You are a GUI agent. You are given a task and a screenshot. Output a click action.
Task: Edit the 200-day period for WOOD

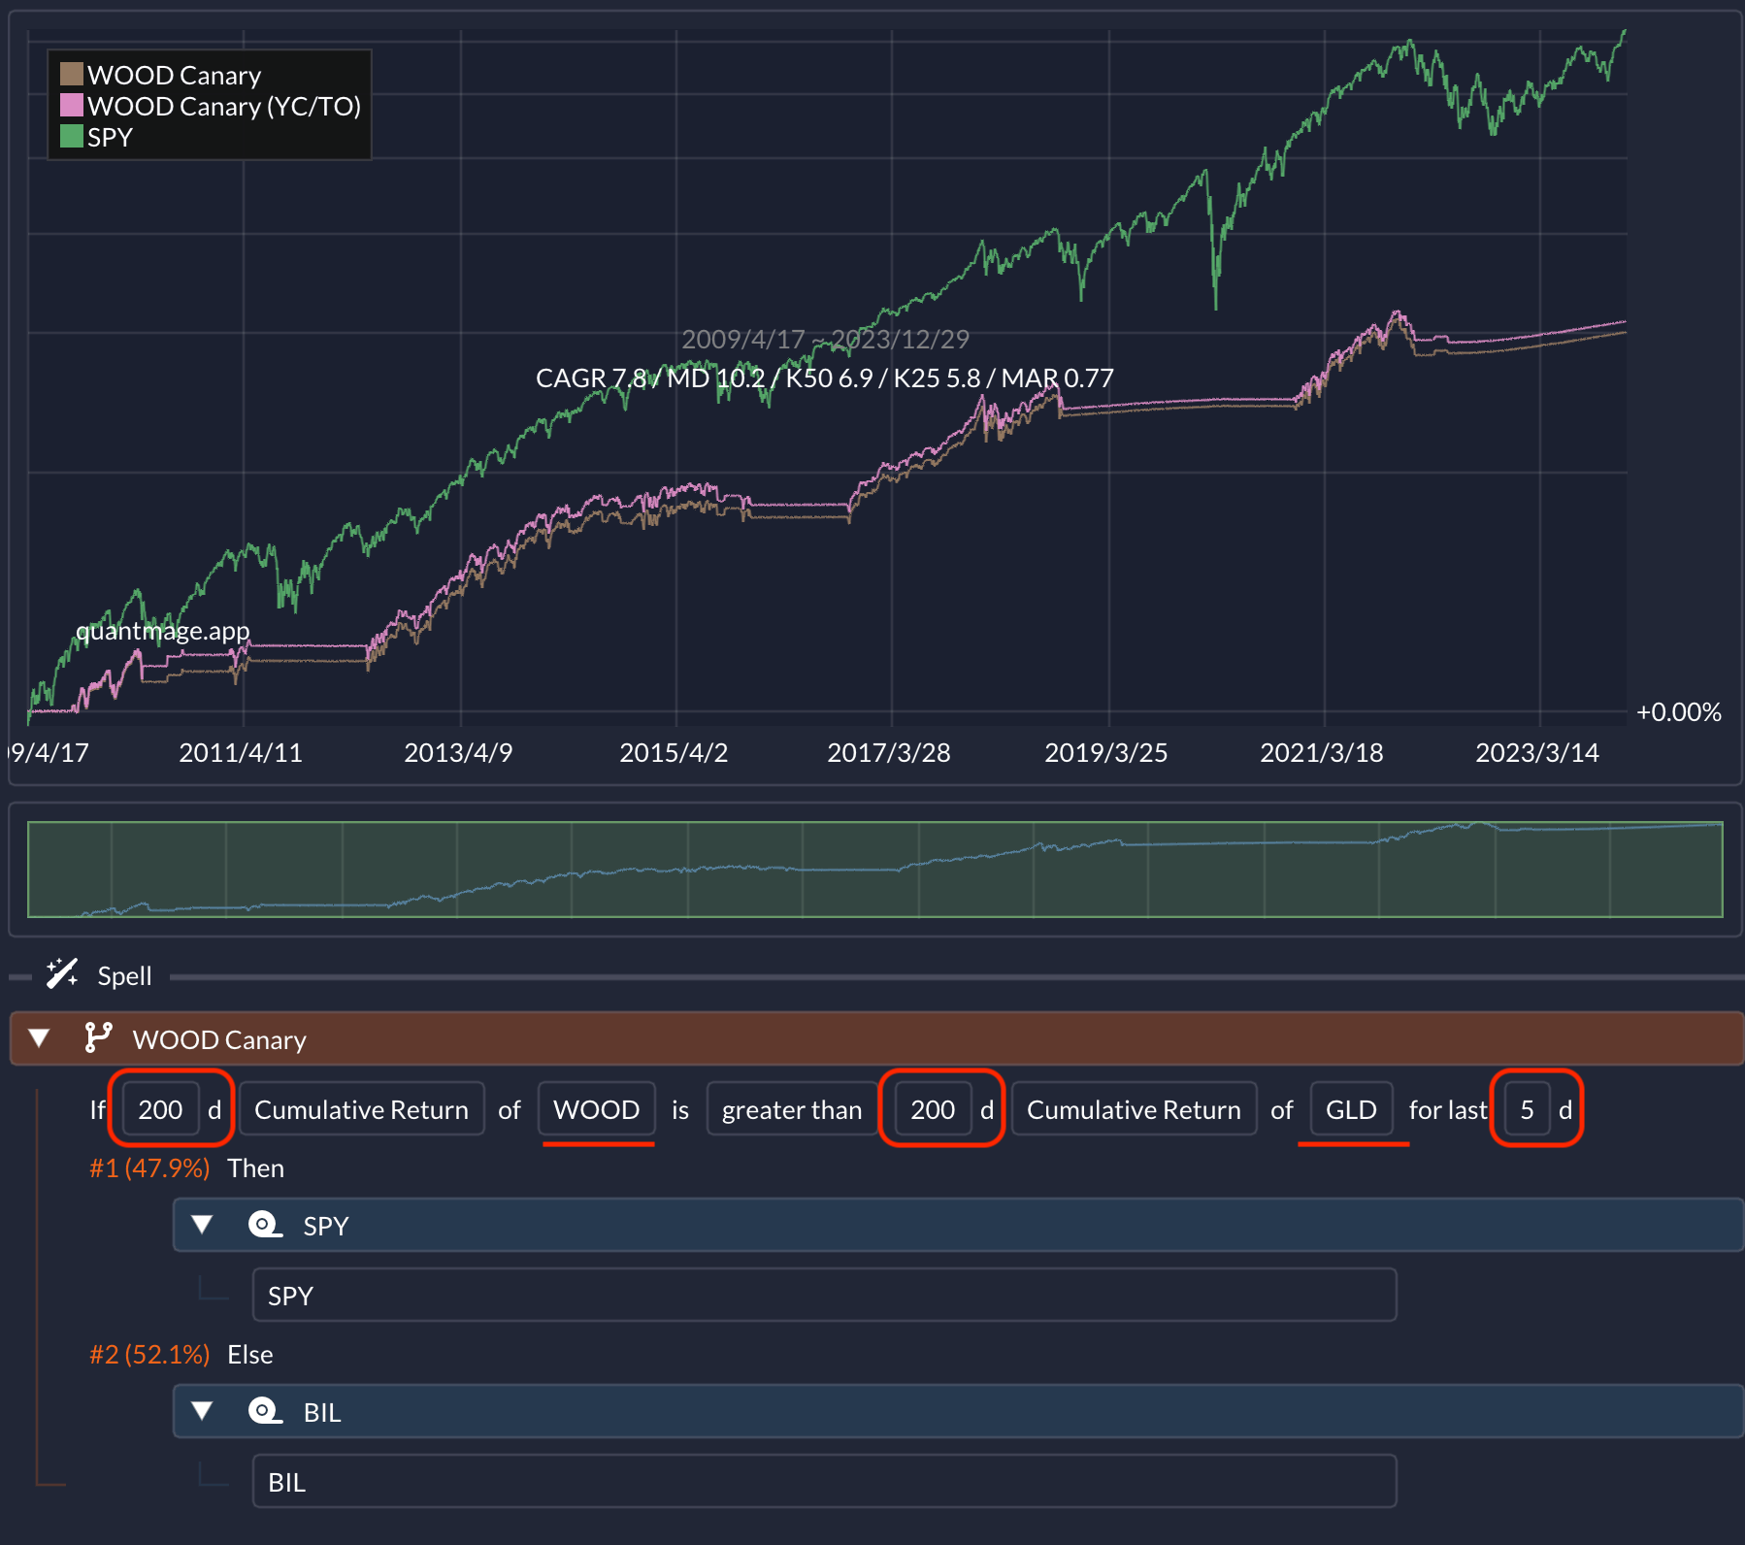pos(160,1108)
